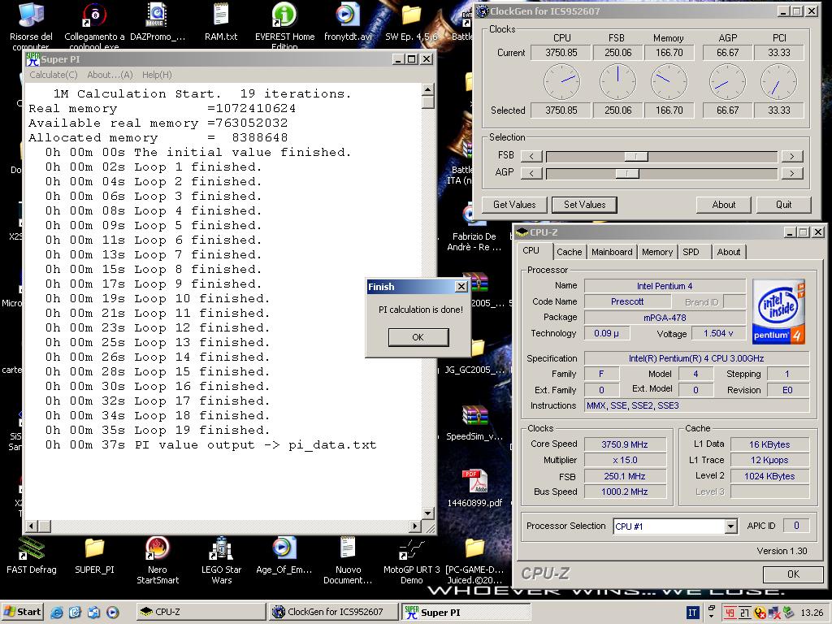Click OK in the Finish dialog
Viewport: 832px width, 624px height.
(418, 337)
